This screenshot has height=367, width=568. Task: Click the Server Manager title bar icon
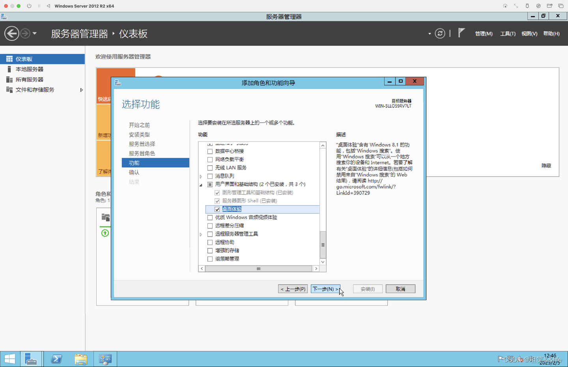[x=4, y=17]
